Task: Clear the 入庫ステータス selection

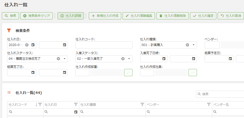Action: coord(123,59)
